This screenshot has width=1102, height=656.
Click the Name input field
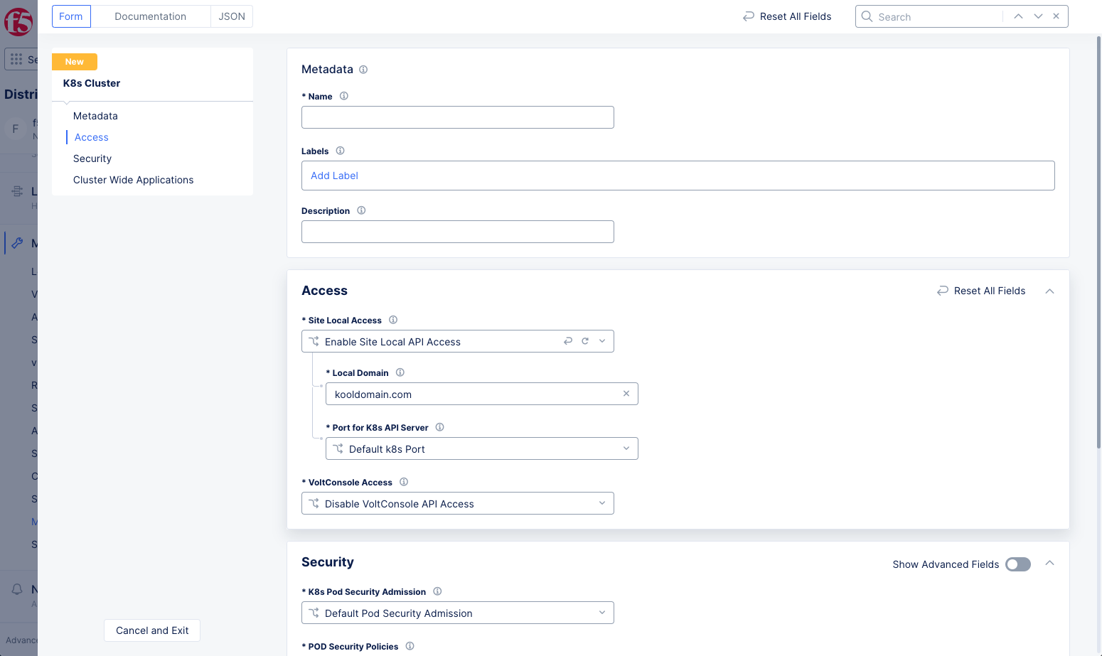click(457, 117)
